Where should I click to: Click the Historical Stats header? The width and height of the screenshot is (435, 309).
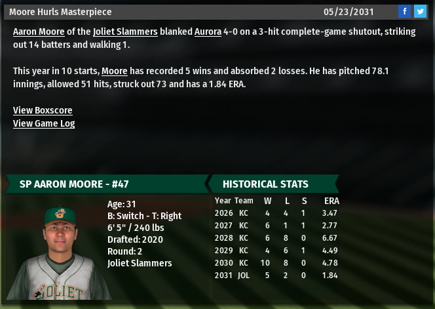click(265, 184)
